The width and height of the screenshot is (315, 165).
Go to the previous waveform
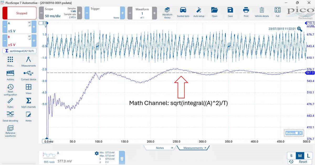click(130, 13)
